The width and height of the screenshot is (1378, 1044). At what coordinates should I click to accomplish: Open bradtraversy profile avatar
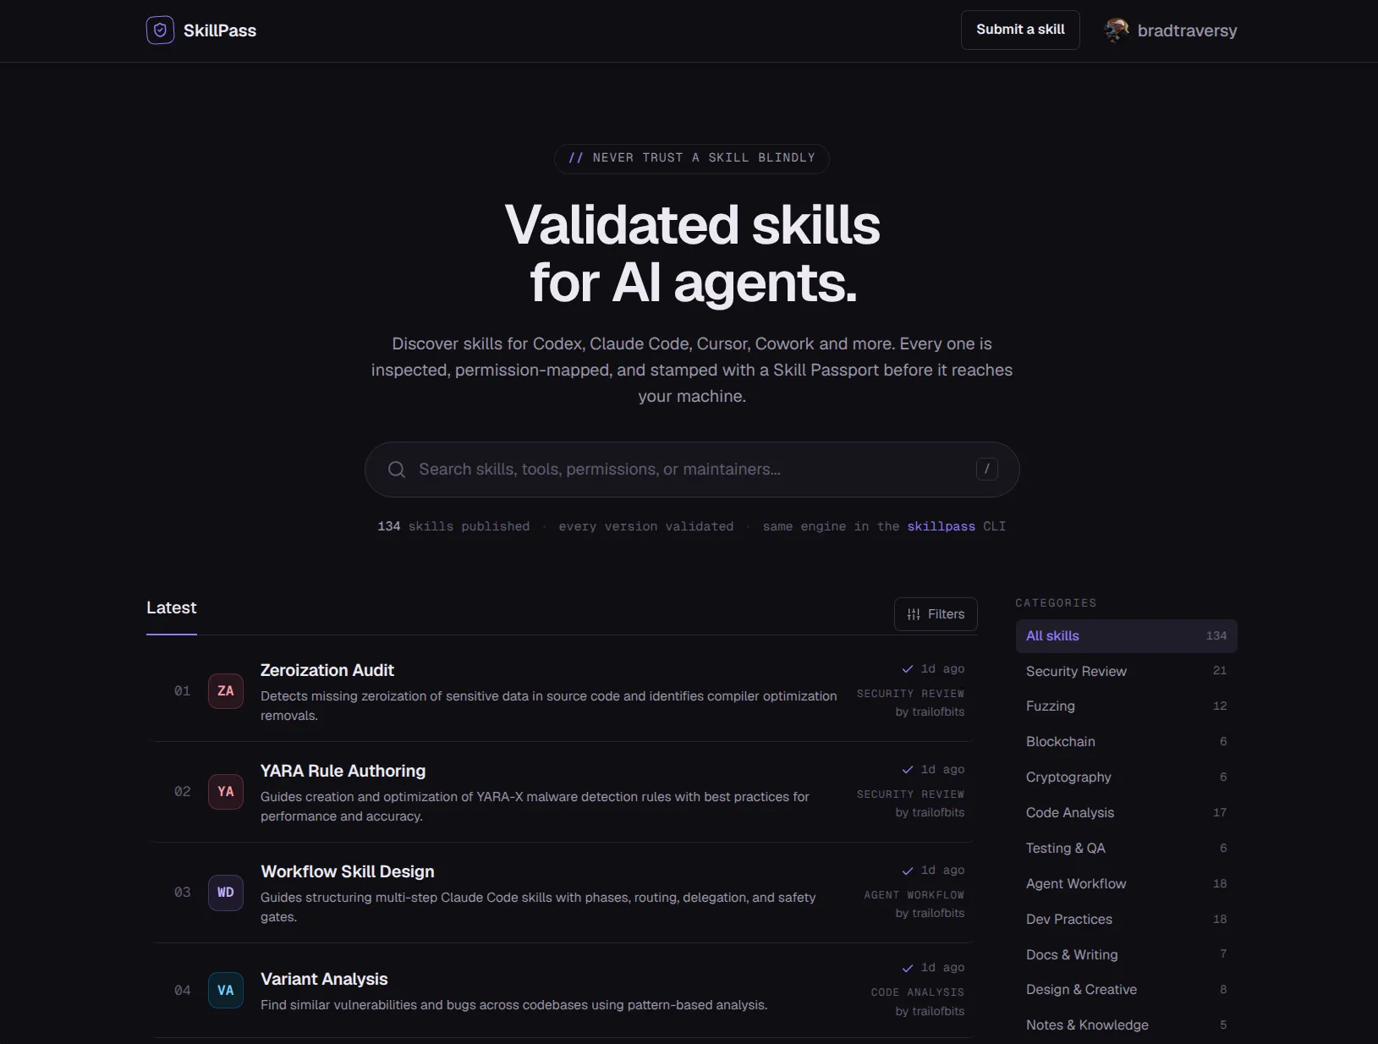point(1117,30)
